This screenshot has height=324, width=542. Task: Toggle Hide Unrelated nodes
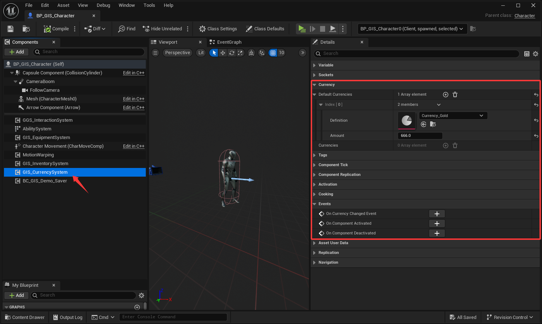point(162,29)
